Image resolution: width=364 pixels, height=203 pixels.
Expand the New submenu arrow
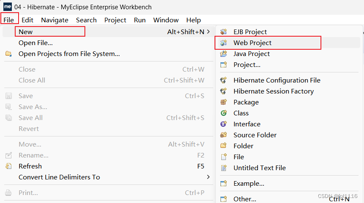(x=208, y=32)
